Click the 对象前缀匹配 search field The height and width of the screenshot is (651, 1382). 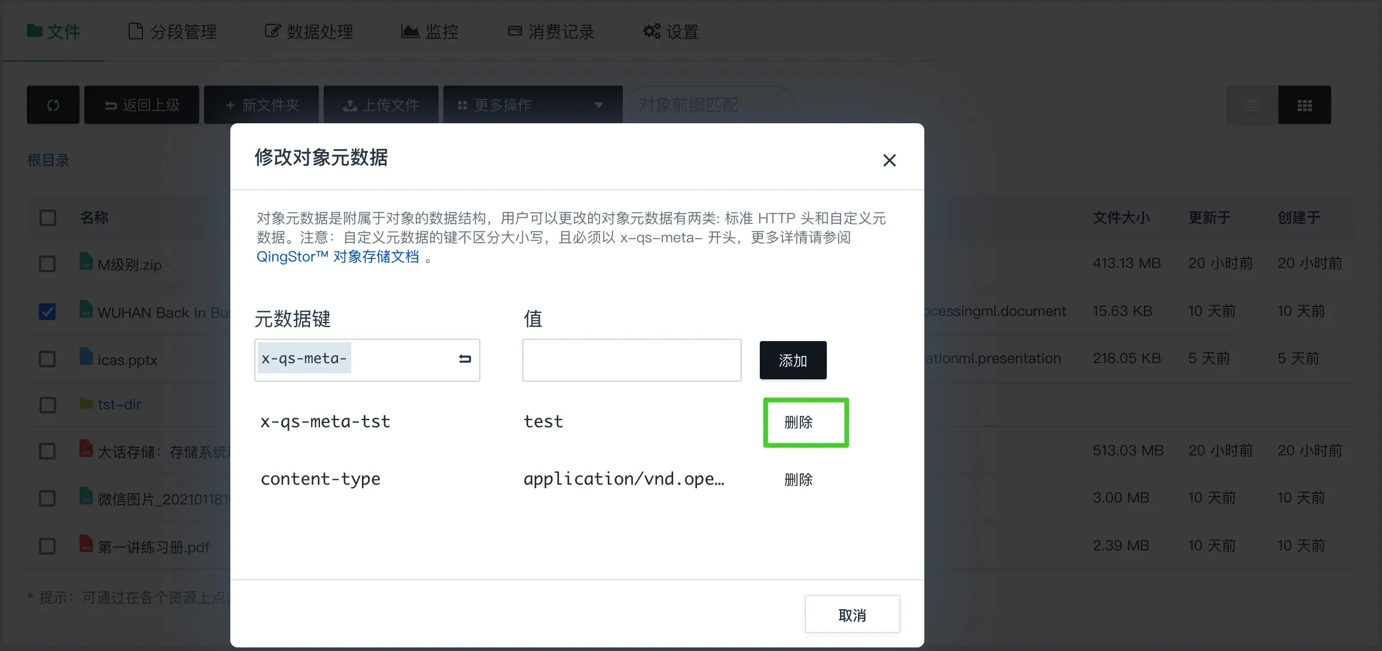(710, 105)
